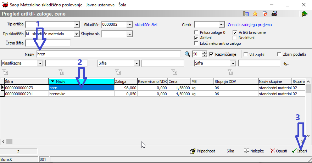Screen dimensions: 312x163
Task: Click the Opusti cancel button
Action: (279, 151)
